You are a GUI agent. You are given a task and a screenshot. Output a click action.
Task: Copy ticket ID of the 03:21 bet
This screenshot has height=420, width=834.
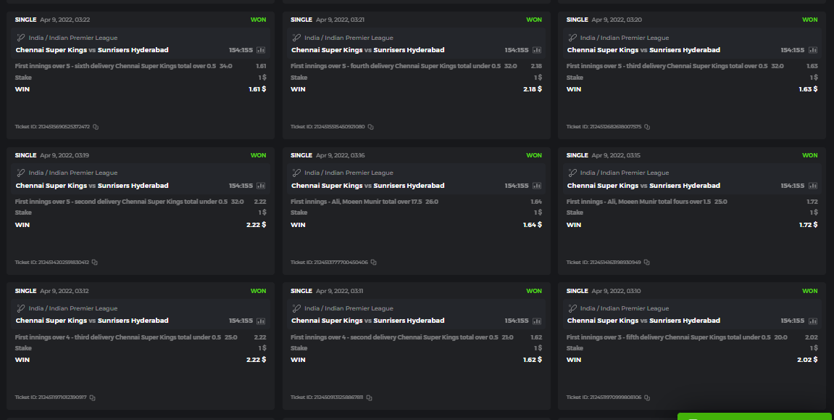[371, 127]
